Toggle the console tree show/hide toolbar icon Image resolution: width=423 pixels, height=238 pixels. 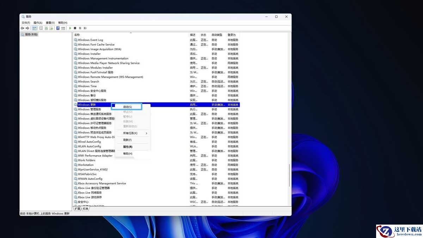[35, 28]
